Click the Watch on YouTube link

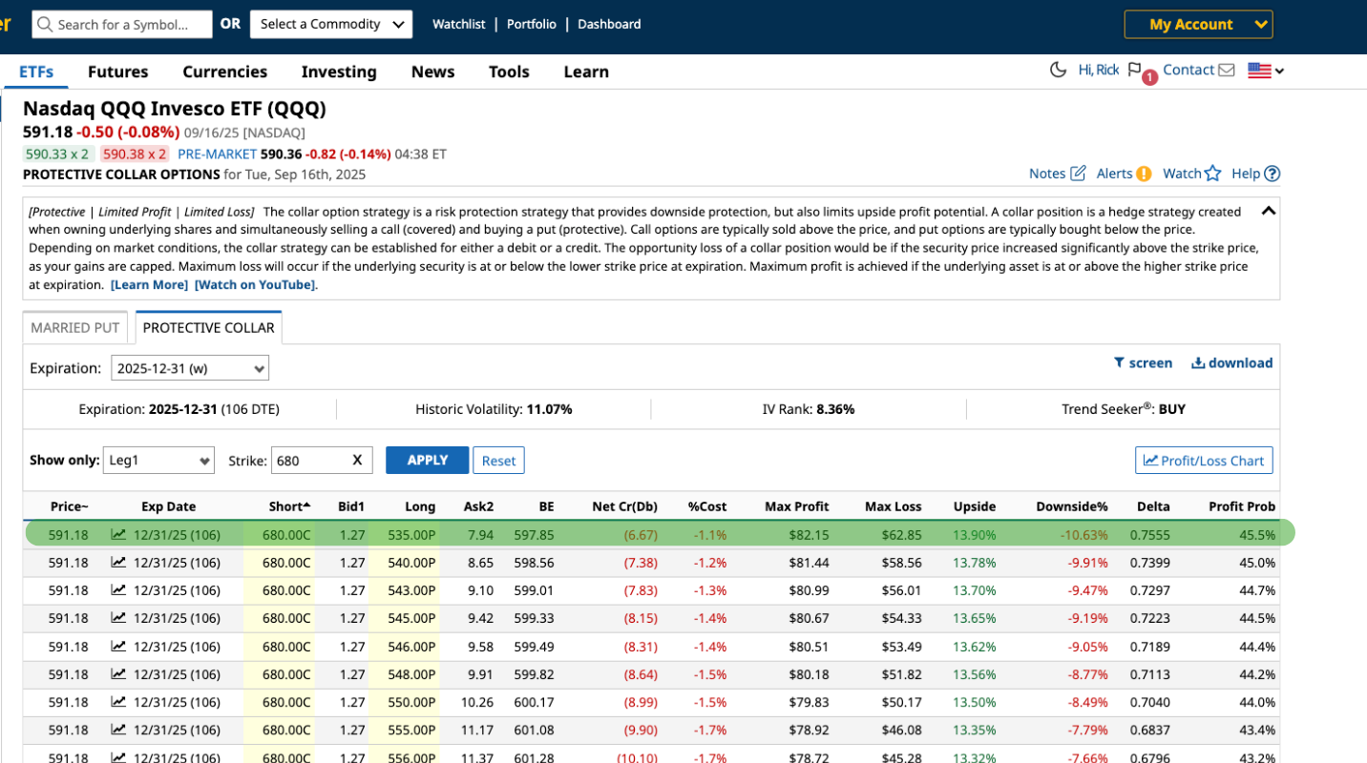tap(255, 285)
